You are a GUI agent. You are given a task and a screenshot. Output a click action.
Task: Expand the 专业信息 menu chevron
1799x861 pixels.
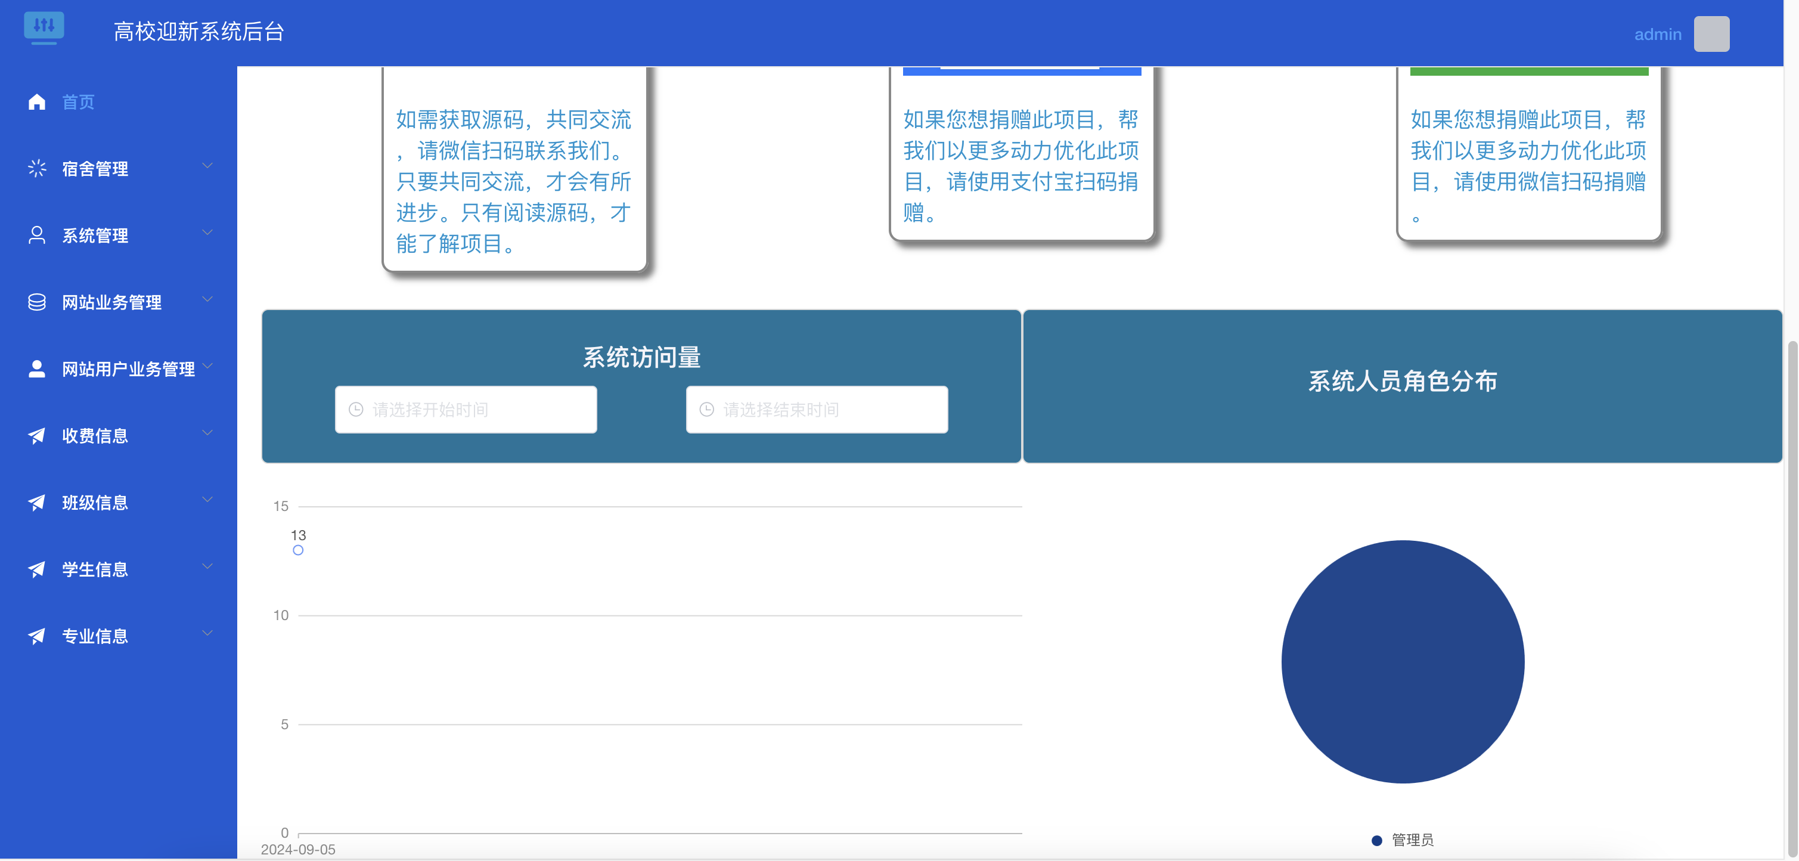207,633
